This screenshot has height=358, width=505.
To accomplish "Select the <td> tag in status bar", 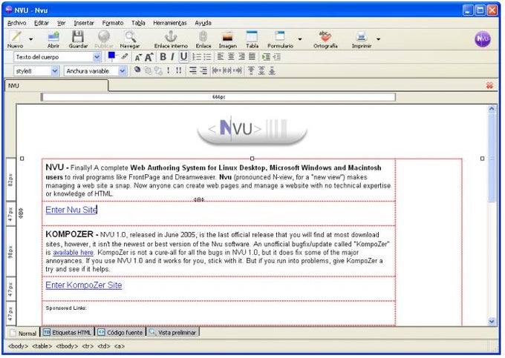I will point(103,346).
